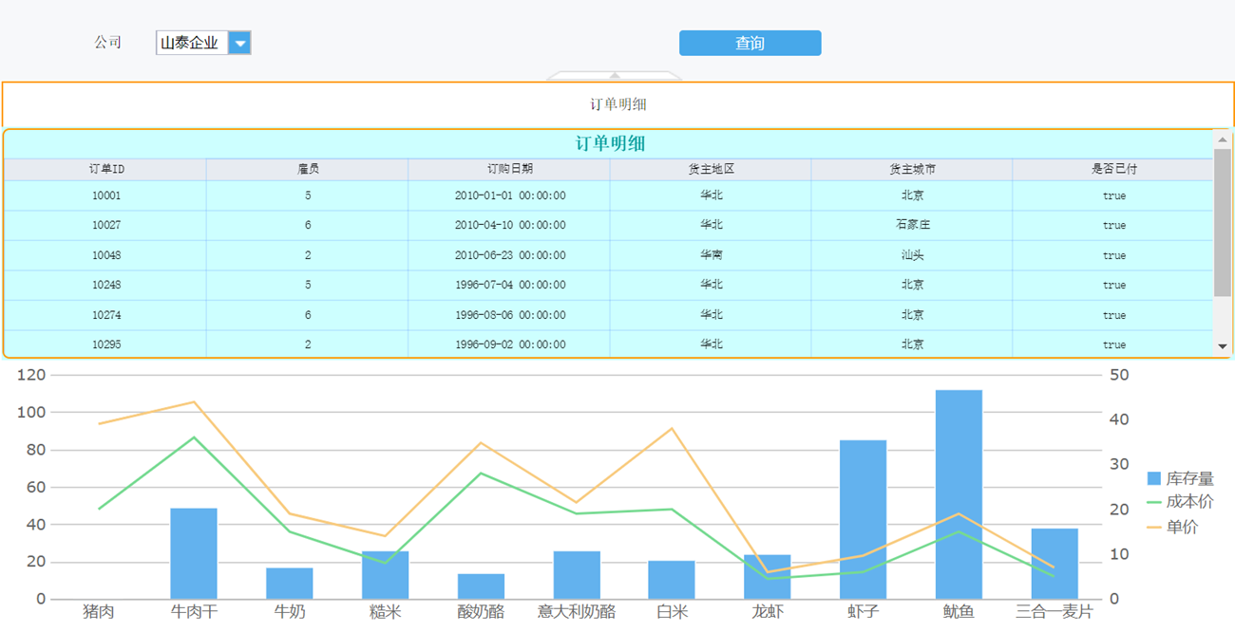Click the 意大利奶酪 stock bar in the chart
This screenshot has height=632, width=1235.
(x=577, y=575)
